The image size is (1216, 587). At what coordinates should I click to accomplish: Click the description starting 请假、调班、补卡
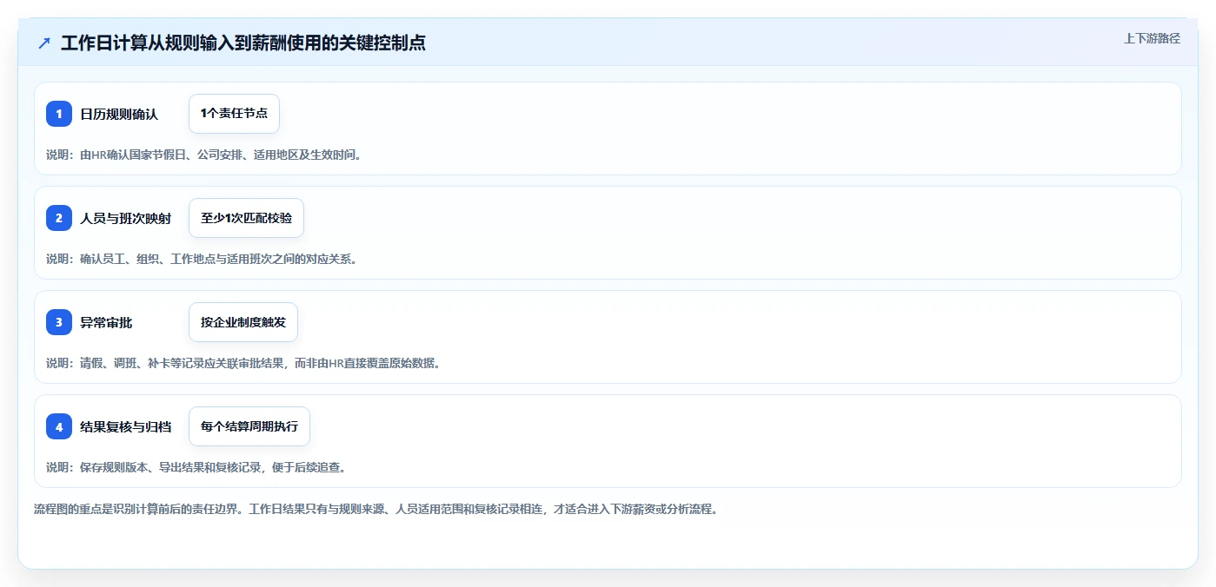coord(243,363)
